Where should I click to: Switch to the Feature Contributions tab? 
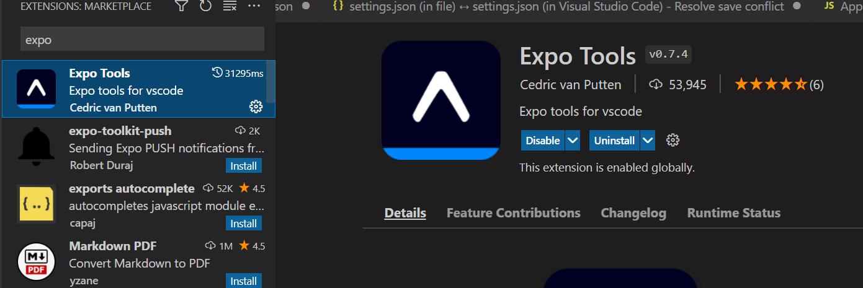[514, 213]
